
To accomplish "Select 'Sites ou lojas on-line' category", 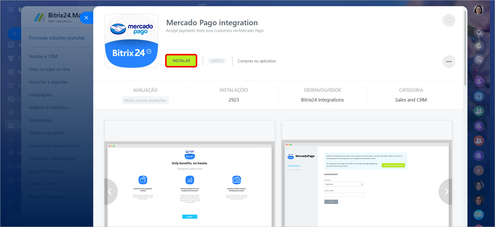I will pos(49,69).
